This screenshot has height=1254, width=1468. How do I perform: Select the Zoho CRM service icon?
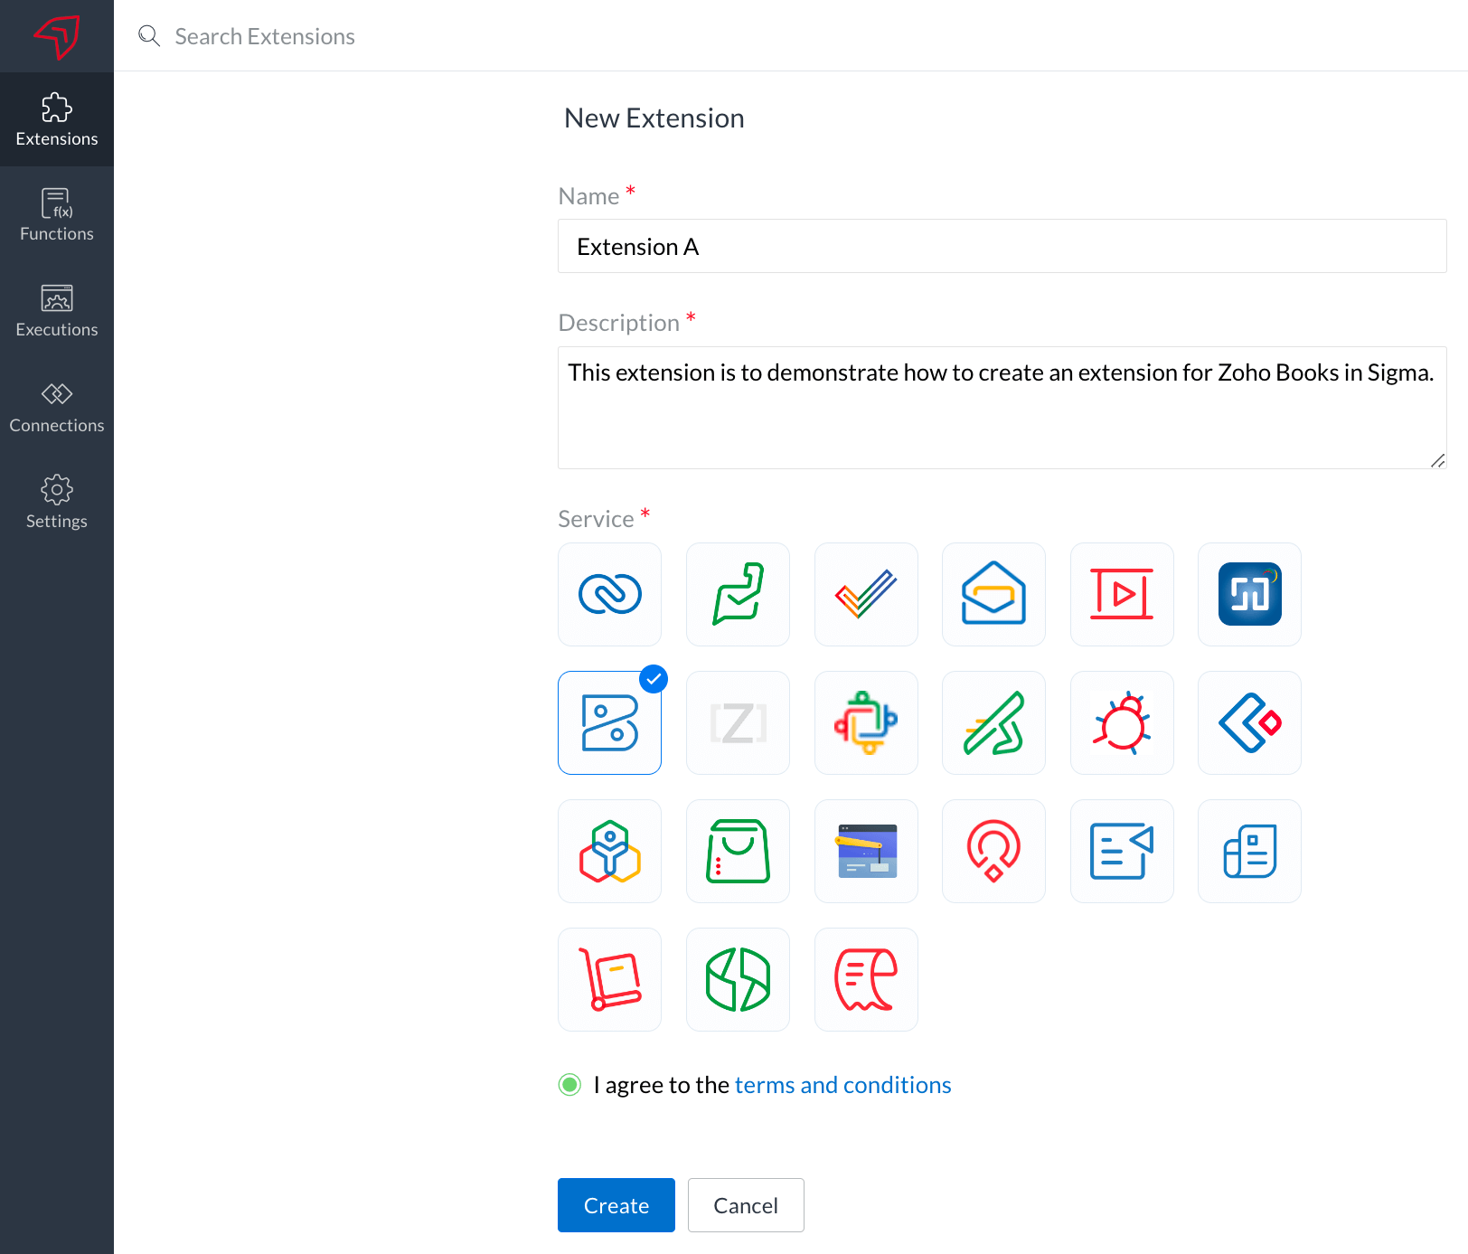[609, 594]
